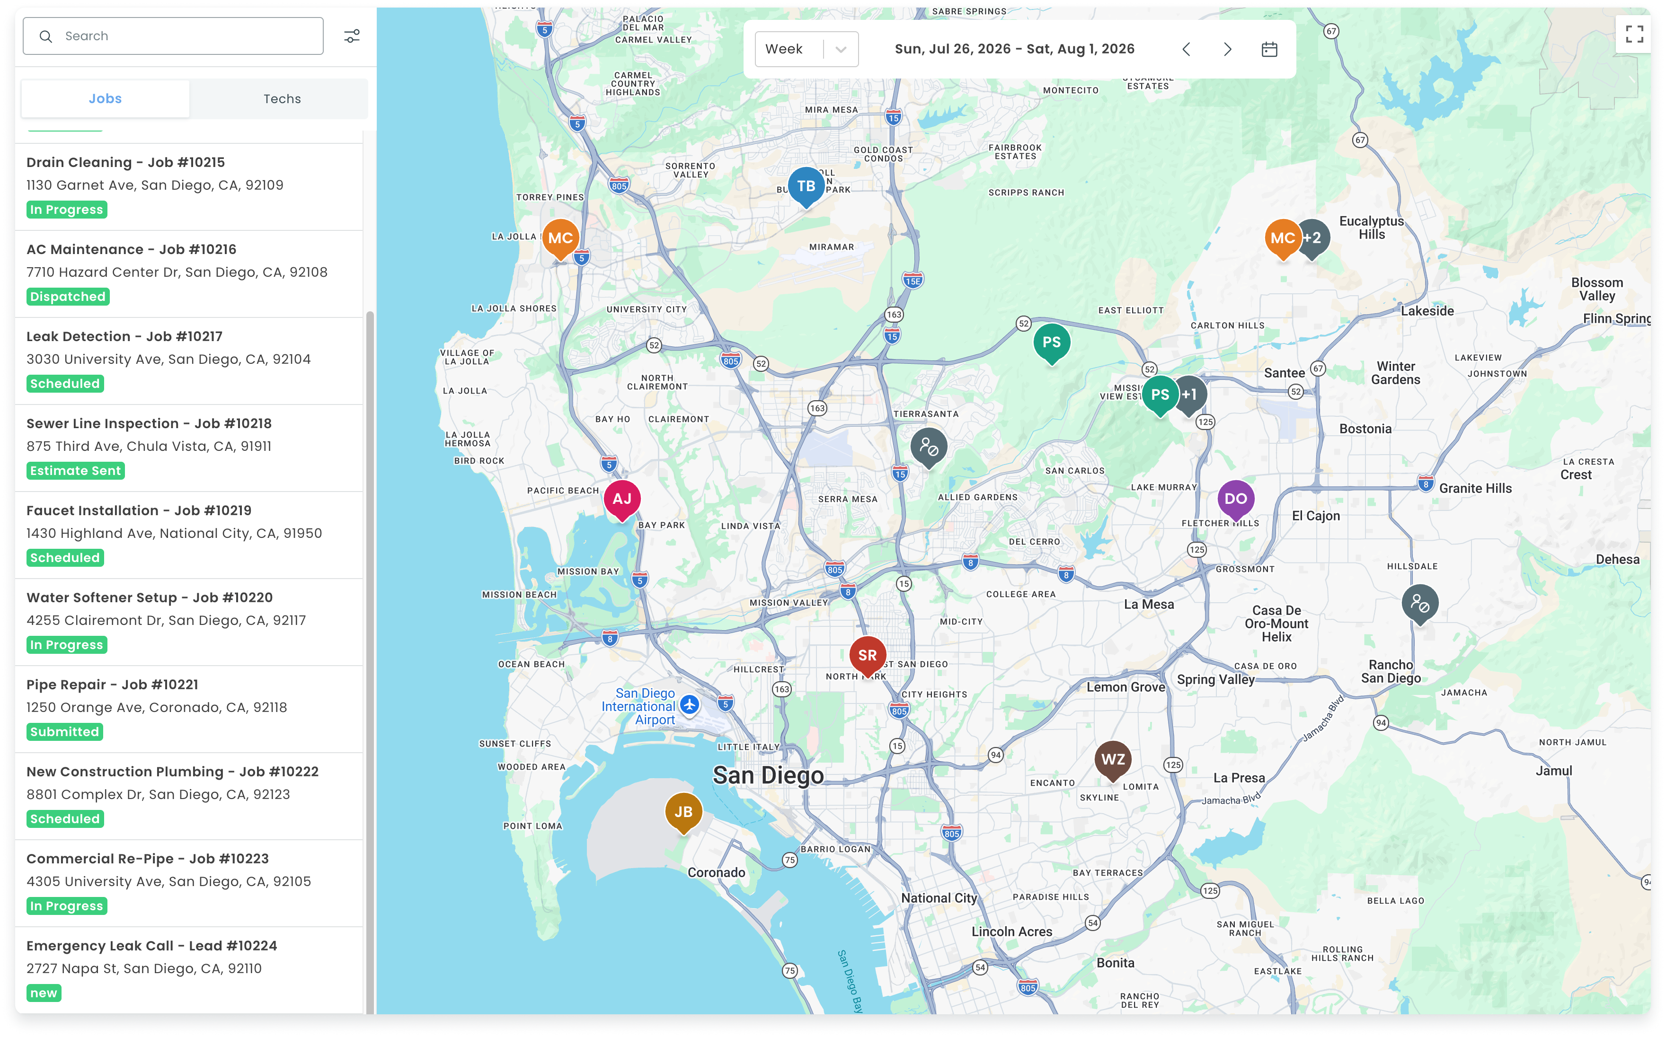The image size is (1666, 1037).
Task: Click the Search input field
Action: click(x=173, y=36)
